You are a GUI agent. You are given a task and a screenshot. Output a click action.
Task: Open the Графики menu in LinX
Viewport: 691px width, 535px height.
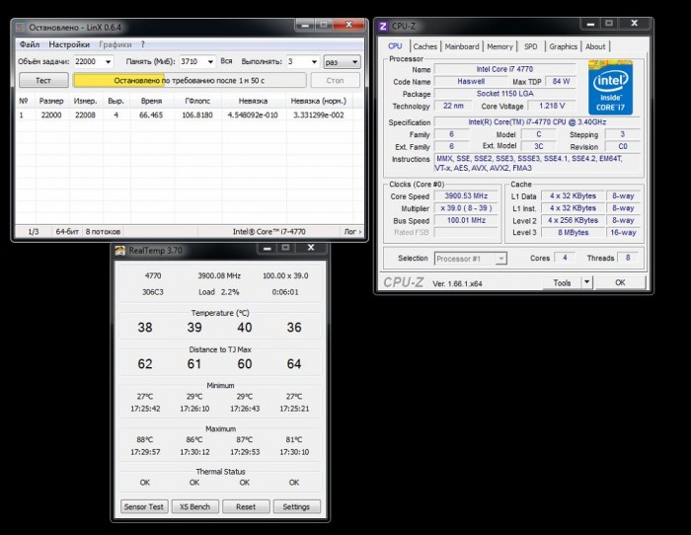coord(115,44)
